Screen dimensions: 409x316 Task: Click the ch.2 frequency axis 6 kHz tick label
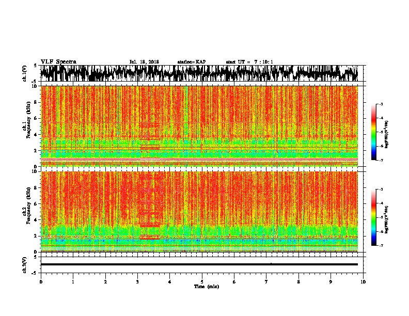36,204
